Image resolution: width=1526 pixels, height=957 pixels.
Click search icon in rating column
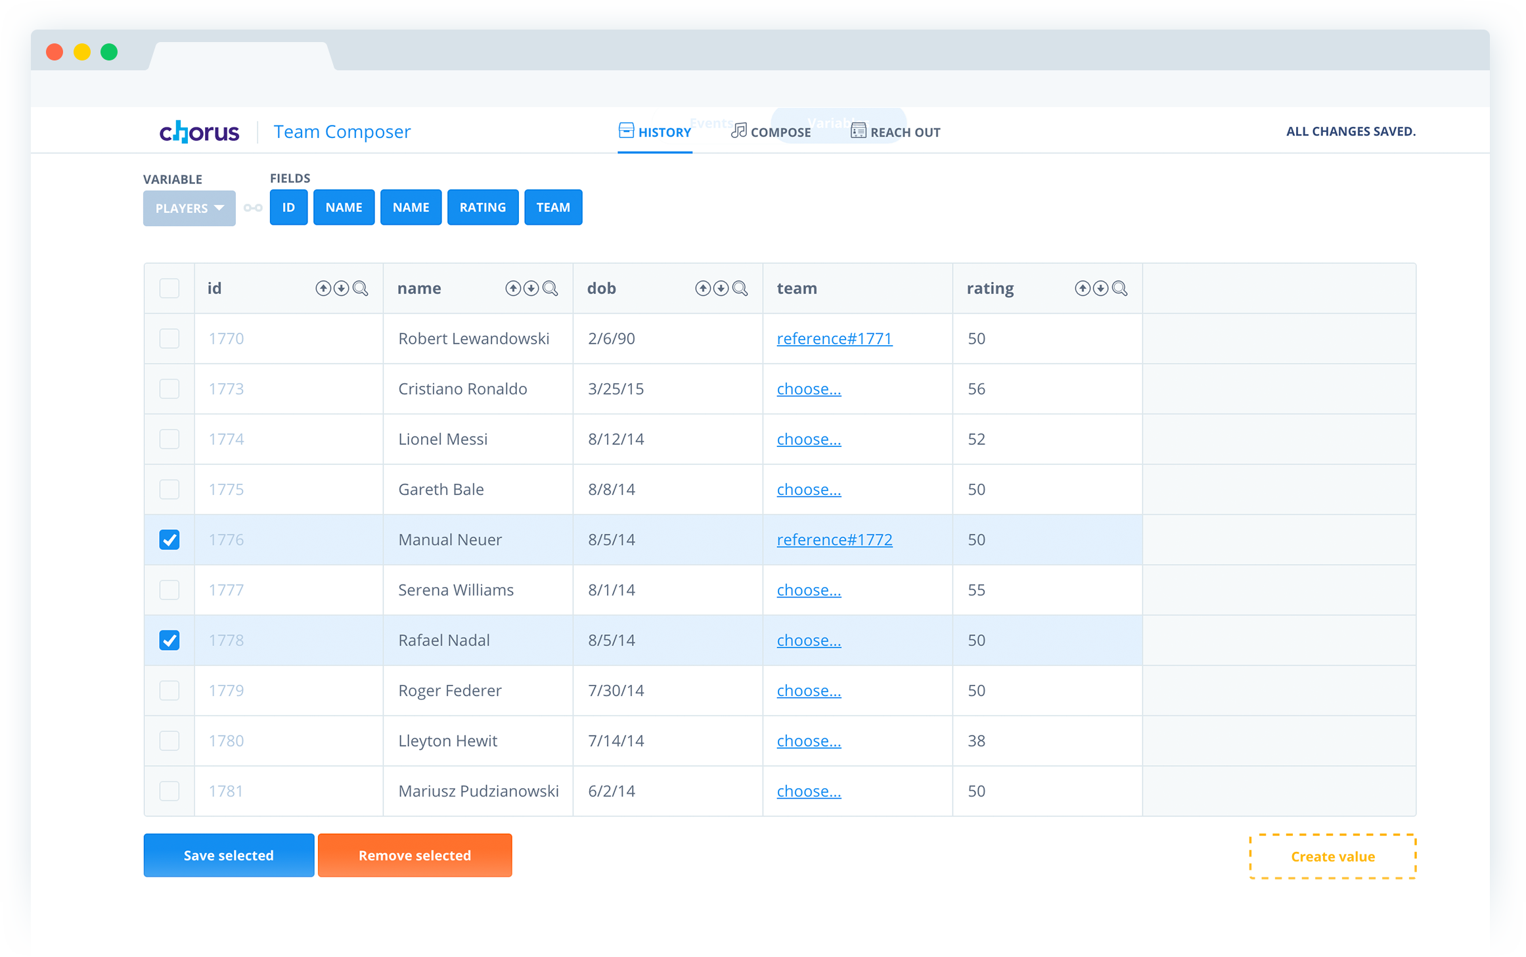click(x=1120, y=289)
